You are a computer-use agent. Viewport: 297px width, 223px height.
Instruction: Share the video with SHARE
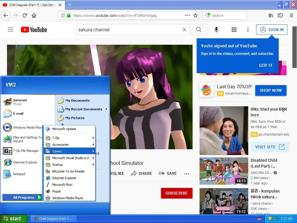pyautogui.click(x=141, y=173)
